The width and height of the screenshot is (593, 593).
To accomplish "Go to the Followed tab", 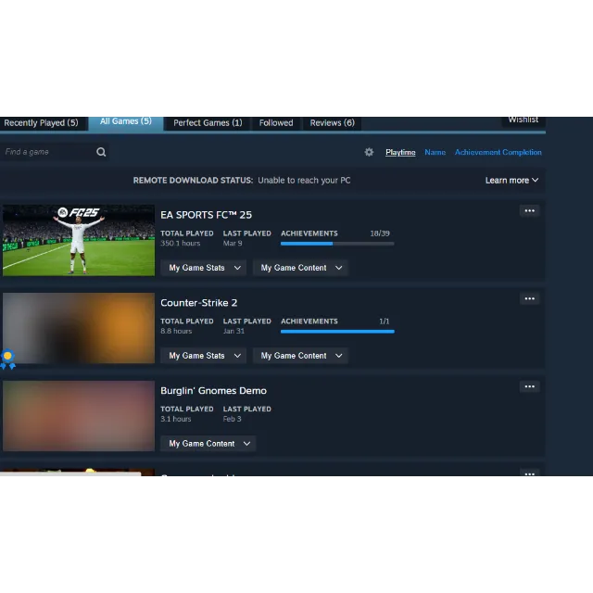I will pos(276,123).
